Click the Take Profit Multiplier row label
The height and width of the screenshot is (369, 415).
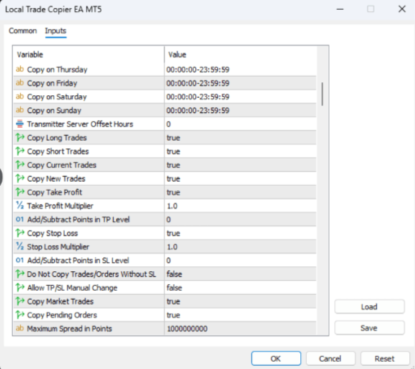pos(60,206)
